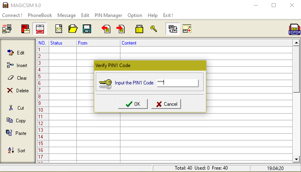Click the Verify PIN1 Code dialog title
The image size is (301, 172).
point(113,65)
